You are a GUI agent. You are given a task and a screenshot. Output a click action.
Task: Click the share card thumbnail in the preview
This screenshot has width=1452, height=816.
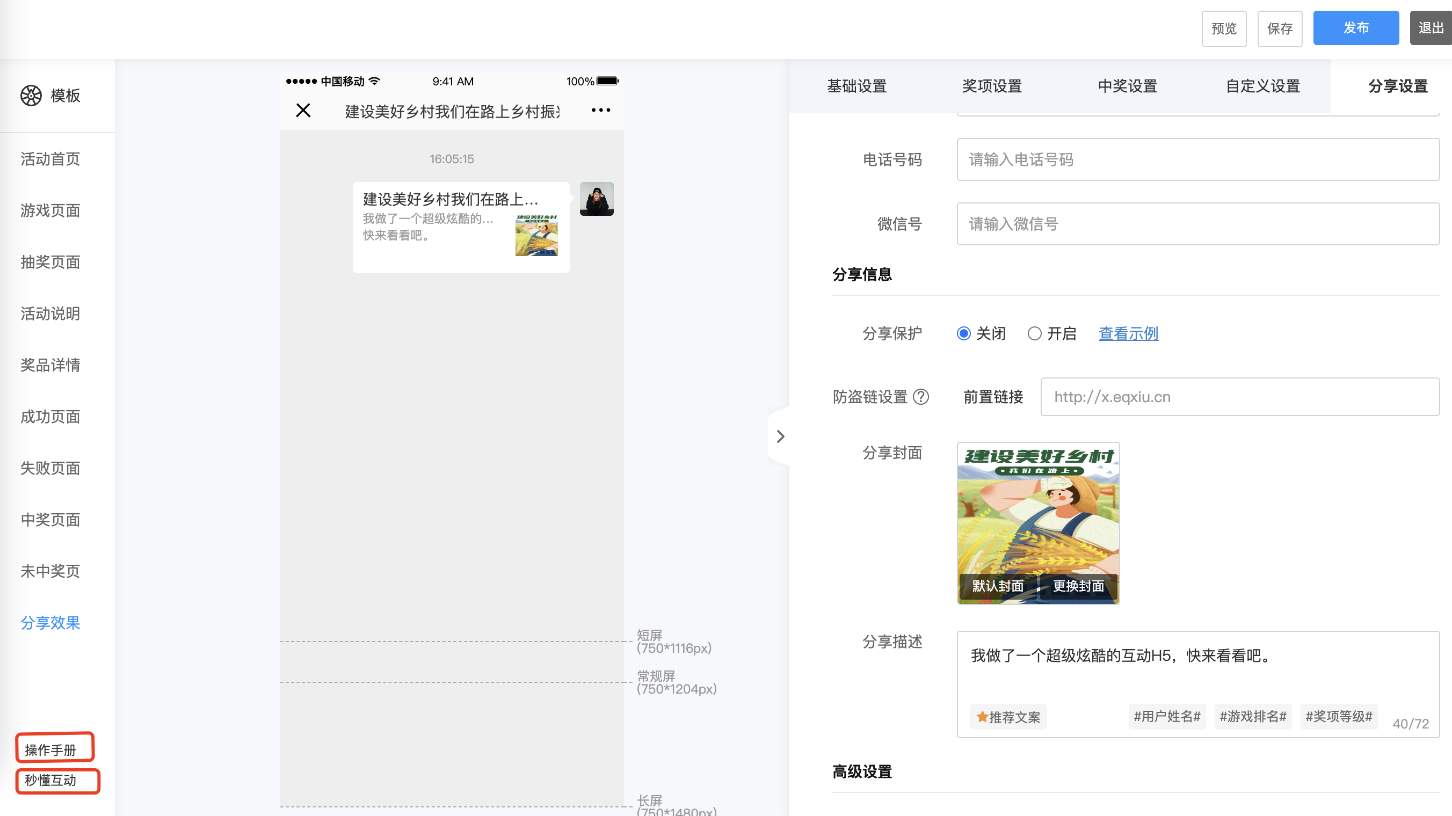536,236
